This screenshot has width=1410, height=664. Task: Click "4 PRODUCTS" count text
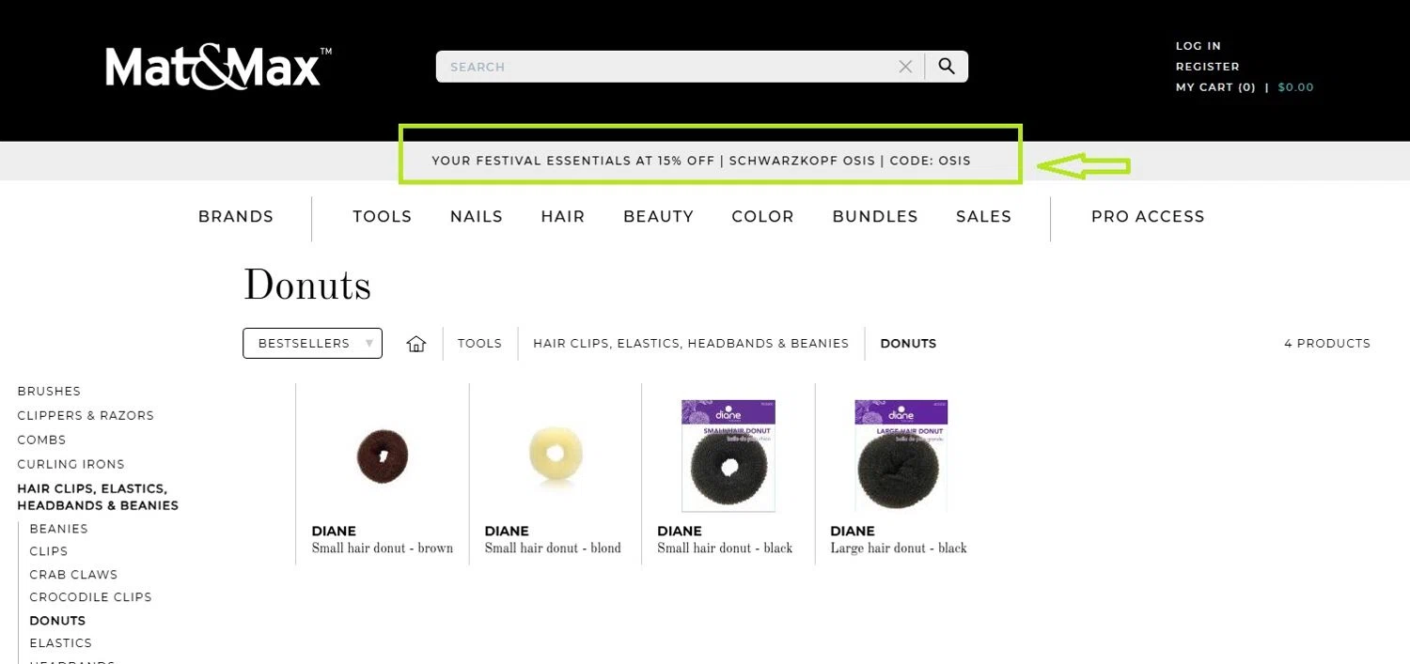pos(1327,344)
